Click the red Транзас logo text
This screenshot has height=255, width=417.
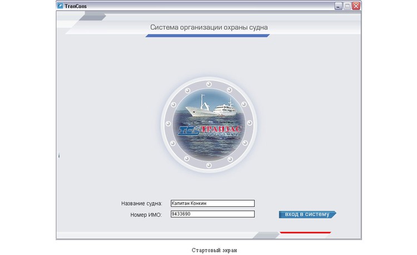coord(221,130)
